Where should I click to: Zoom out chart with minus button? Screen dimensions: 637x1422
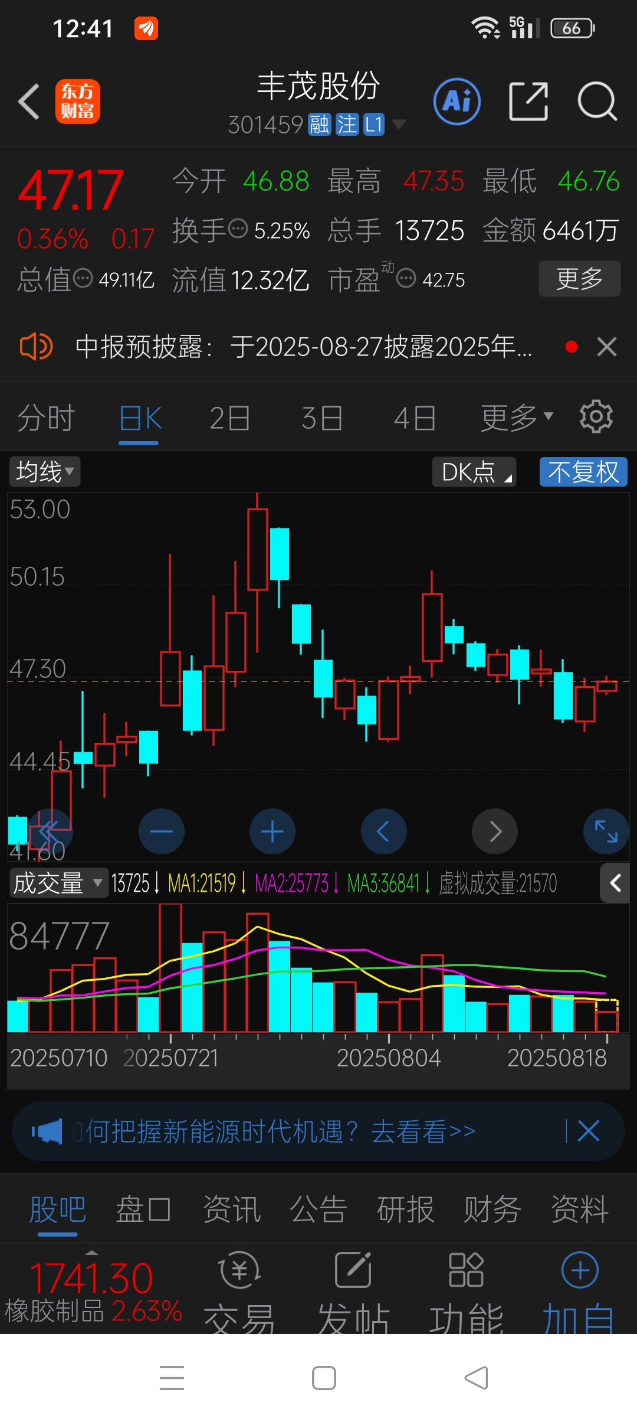[x=162, y=831]
